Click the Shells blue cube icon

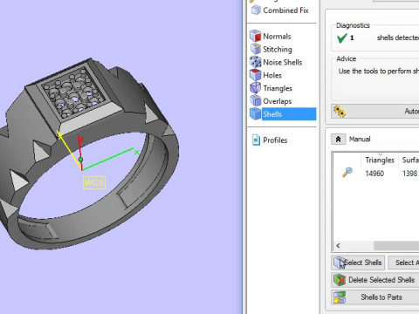[256, 113]
